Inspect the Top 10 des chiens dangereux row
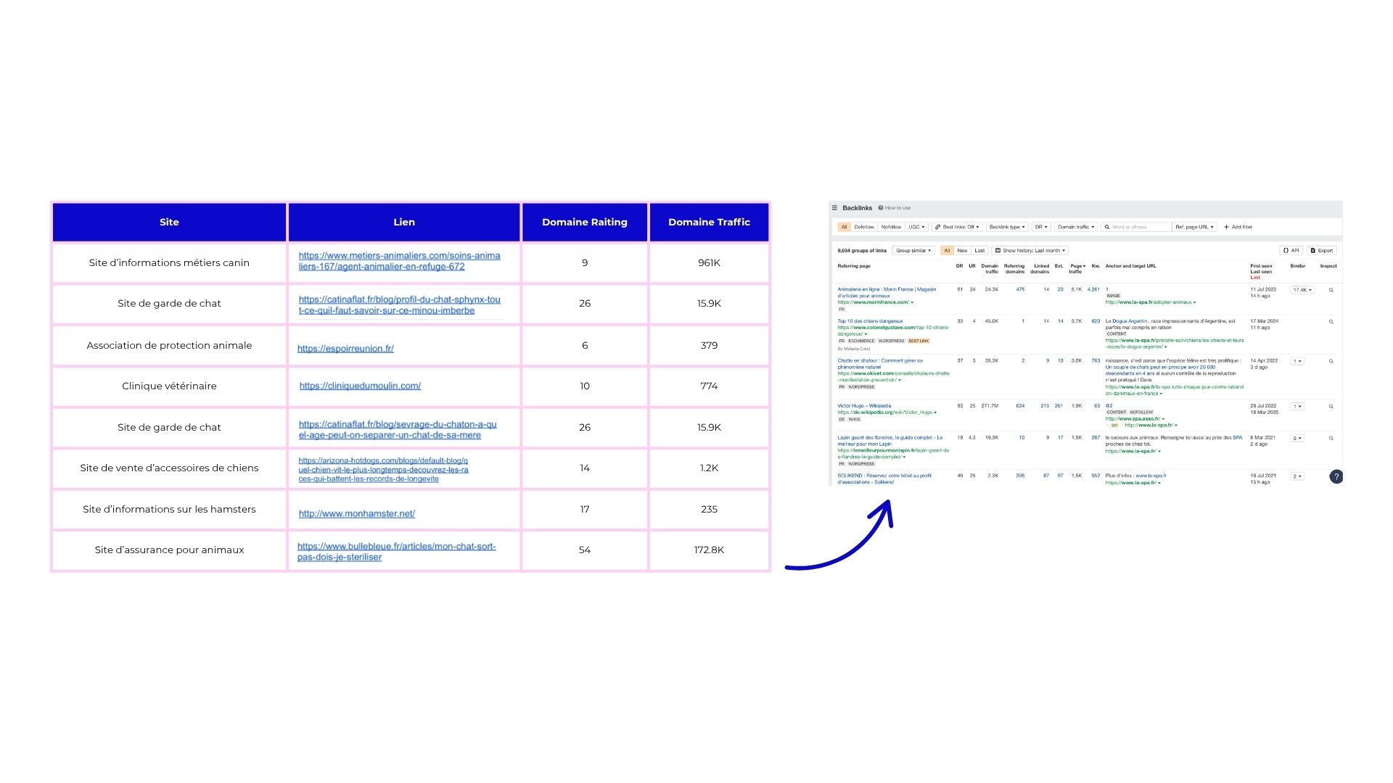This screenshot has height=783, width=1393. pos(1331,322)
